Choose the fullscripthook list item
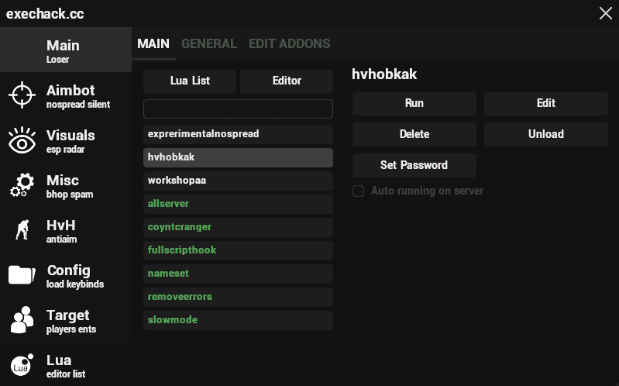Image resolution: width=619 pixels, height=386 pixels. 238,250
